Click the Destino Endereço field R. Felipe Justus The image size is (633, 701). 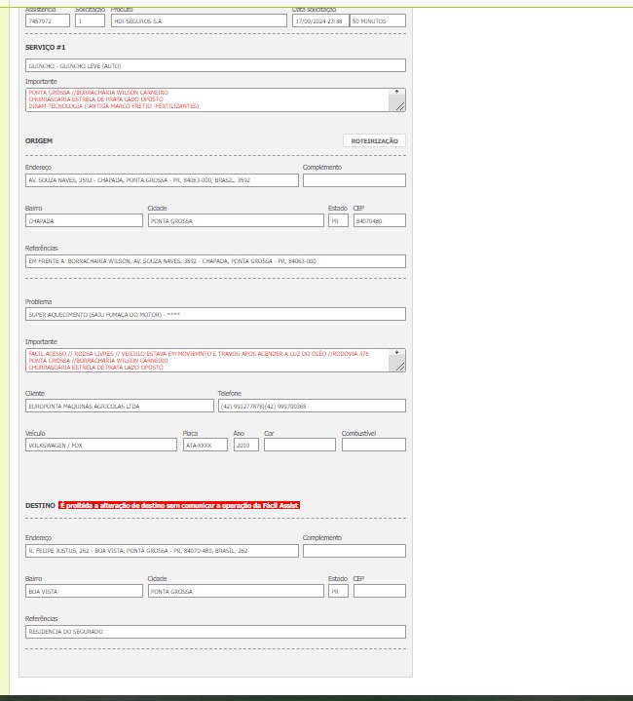(x=162, y=551)
